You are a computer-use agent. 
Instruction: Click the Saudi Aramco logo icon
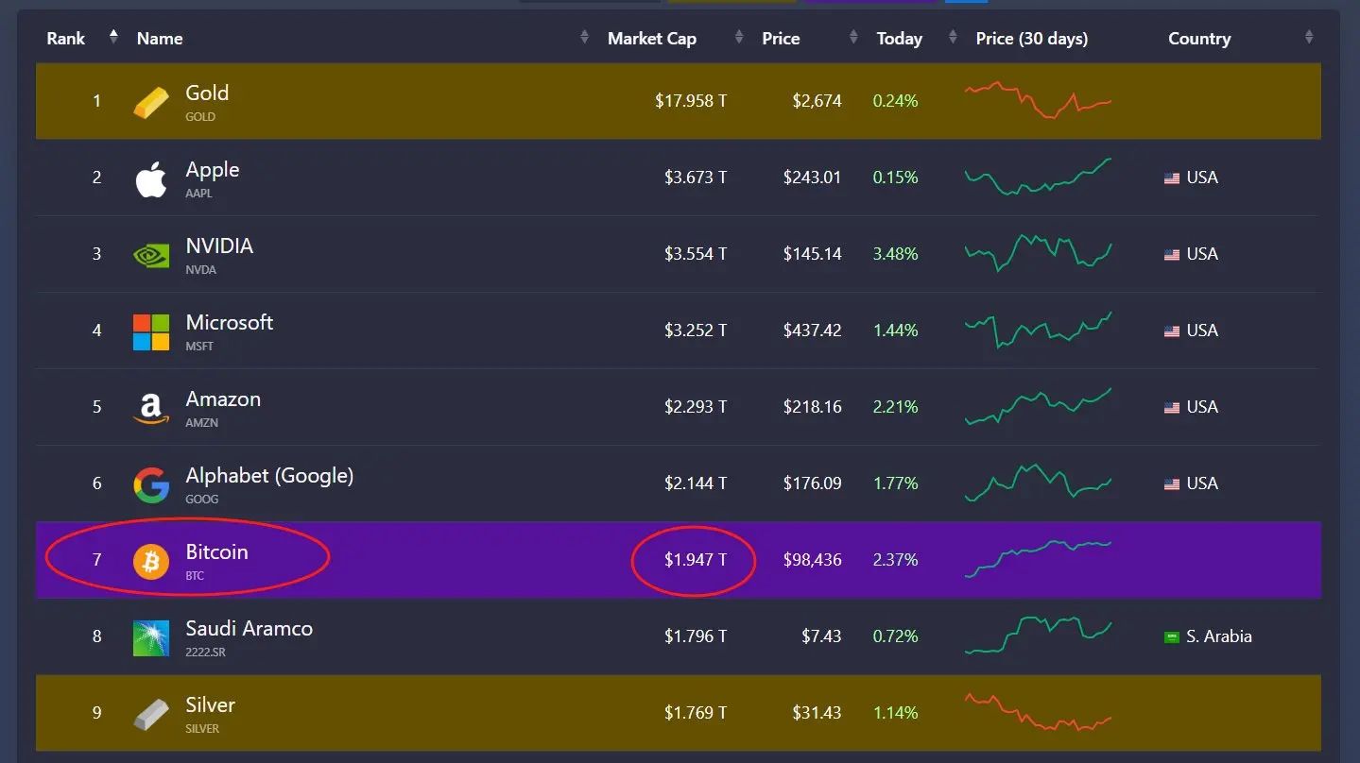pos(151,638)
